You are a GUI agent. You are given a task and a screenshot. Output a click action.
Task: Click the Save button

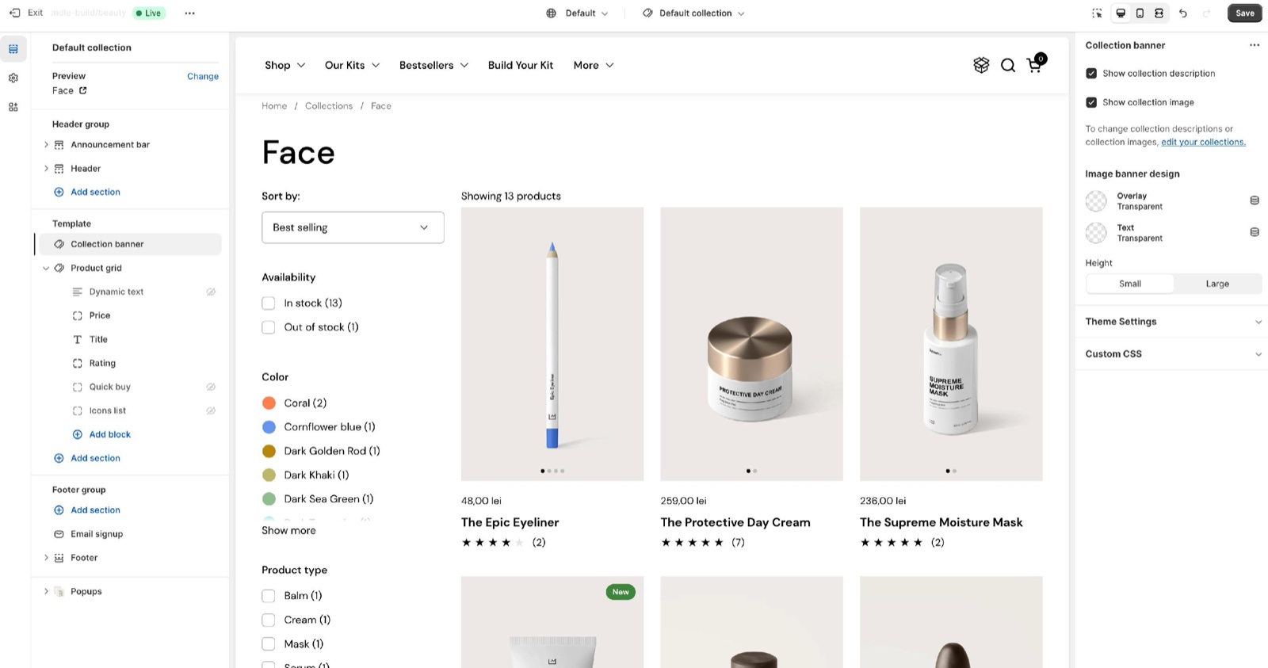click(1244, 13)
